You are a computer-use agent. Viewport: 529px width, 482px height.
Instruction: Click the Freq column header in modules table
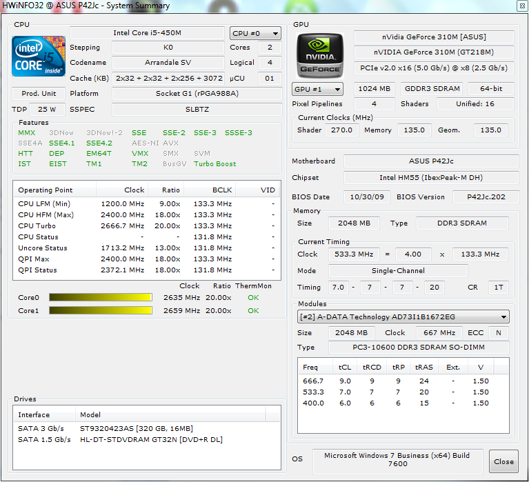pyautogui.click(x=316, y=367)
